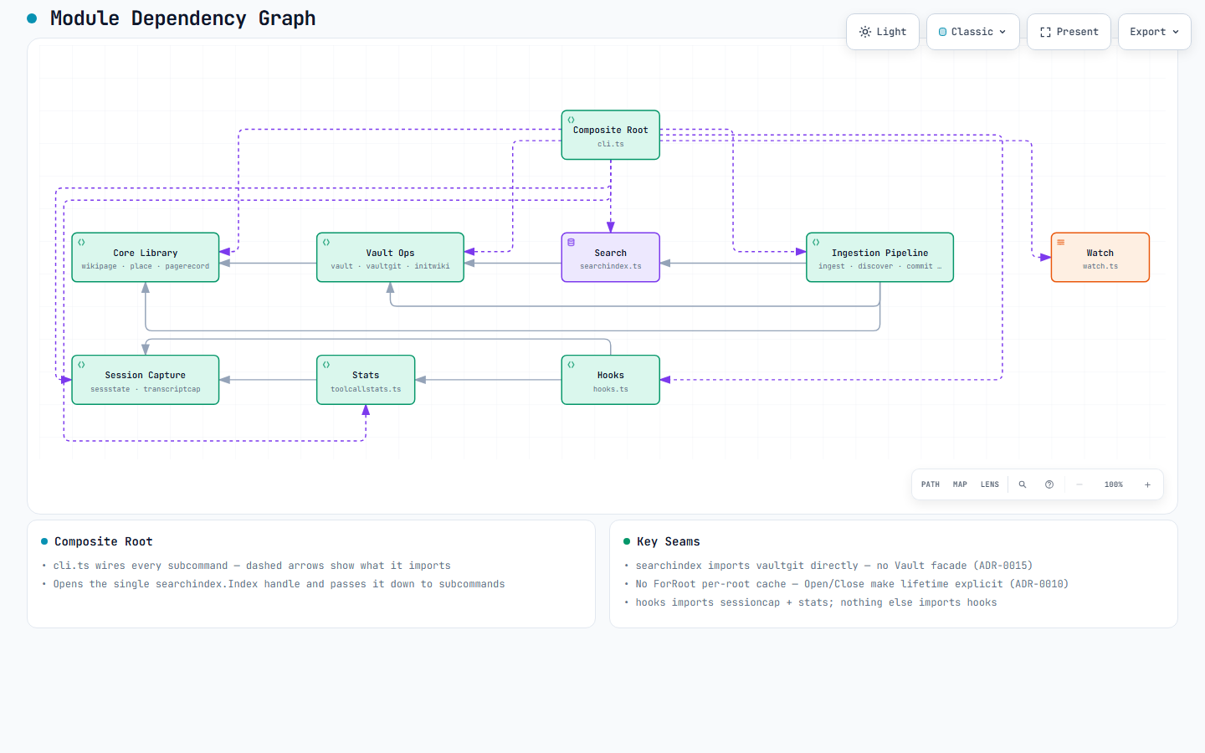Click the code icon on Stats node
Viewport: 1205px width, 753px height.
[326, 365]
